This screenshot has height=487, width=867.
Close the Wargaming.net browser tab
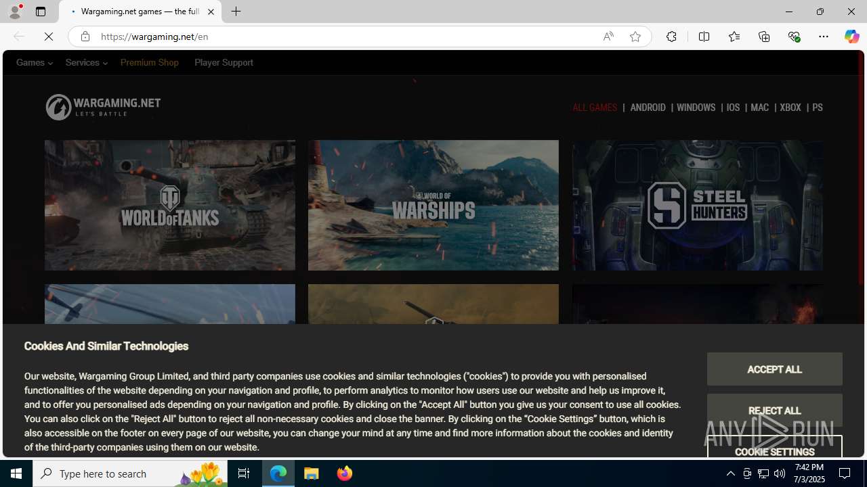coord(211,11)
